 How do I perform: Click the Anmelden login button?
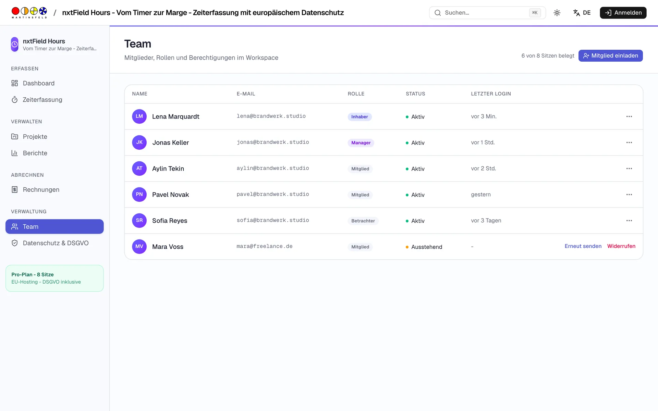point(623,13)
